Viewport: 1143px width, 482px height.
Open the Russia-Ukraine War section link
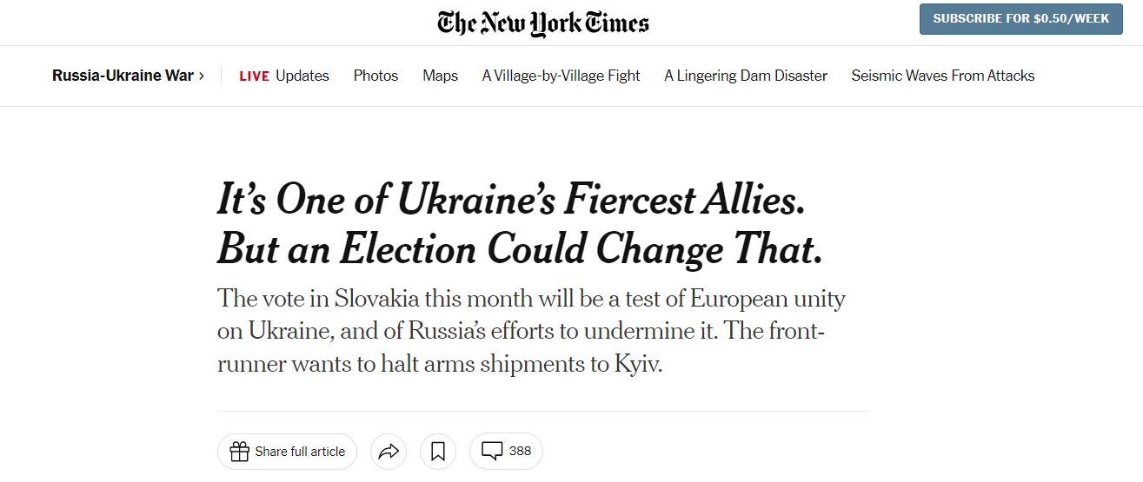123,76
